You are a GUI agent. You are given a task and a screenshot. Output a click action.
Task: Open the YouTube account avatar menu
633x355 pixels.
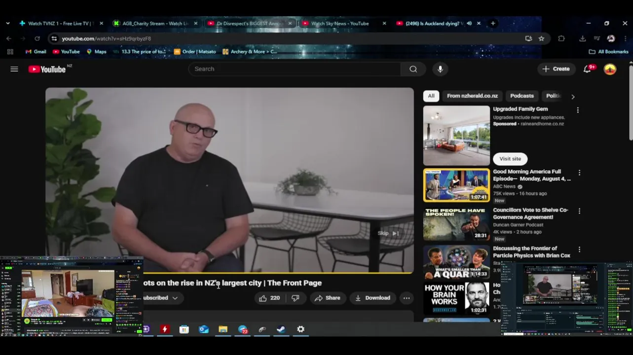[610, 69]
